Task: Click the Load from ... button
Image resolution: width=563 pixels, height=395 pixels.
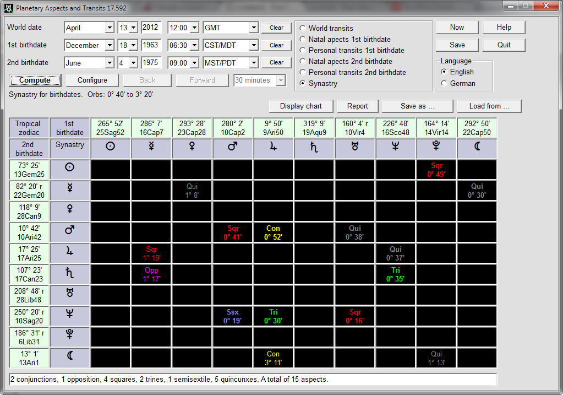Action: pos(489,106)
